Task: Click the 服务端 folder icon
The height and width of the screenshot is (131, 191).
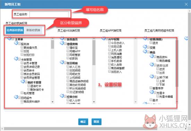Action: (16, 43)
